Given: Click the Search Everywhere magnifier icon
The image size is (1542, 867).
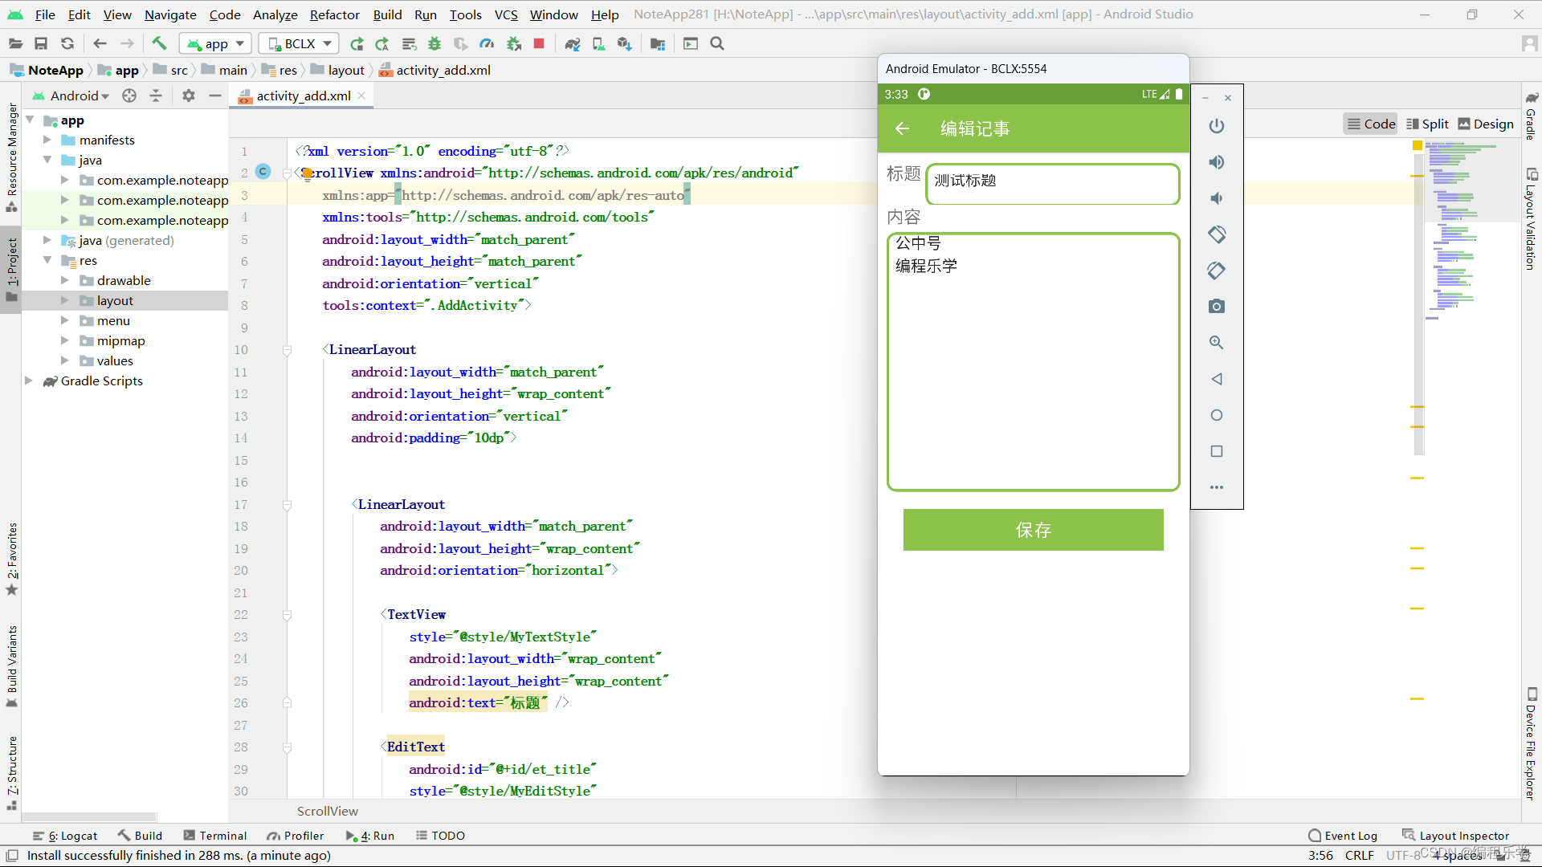Looking at the screenshot, I should pos(717,43).
